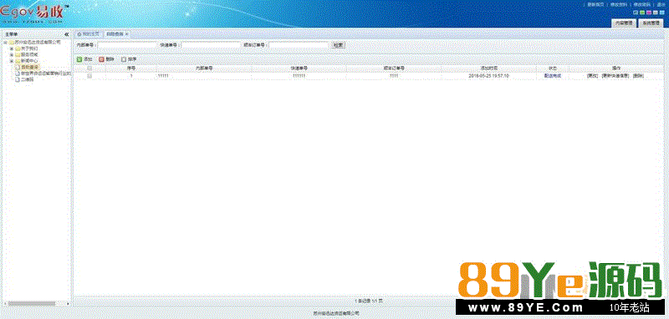The height and width of the screenshot is (319, 669).
Task: Focus the 内部单号 search input field
Action: (x=127, y=45)
